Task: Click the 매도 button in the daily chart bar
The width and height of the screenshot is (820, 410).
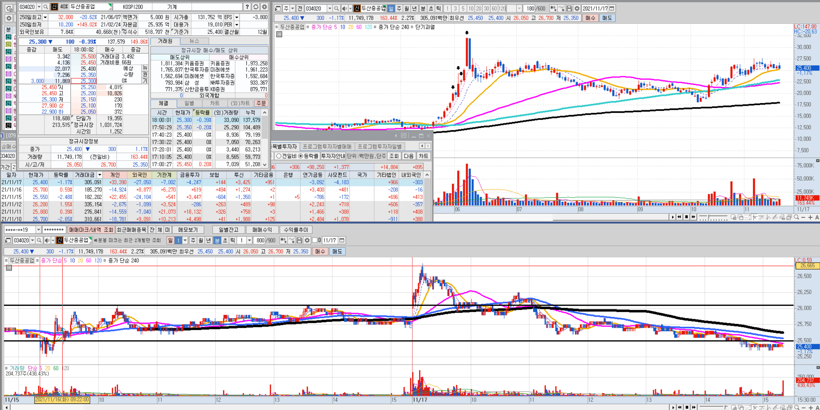Action: click(607, 18)
